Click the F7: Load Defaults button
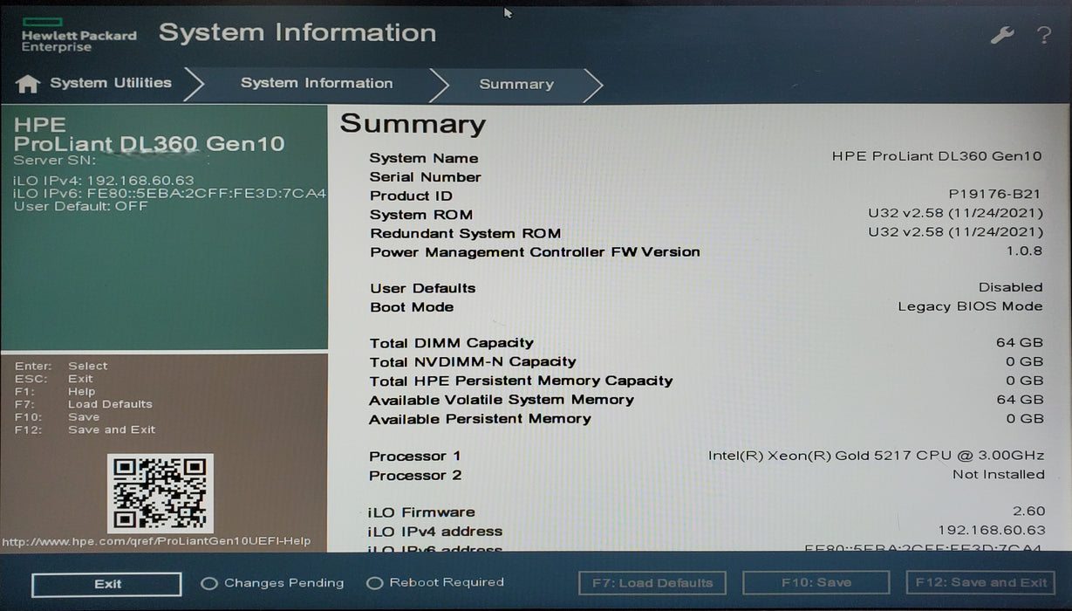 (x=653, y=583)
